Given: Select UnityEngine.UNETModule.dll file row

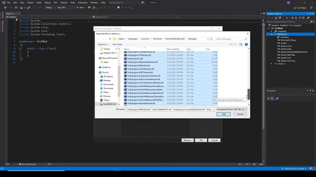Looking at the screenshot, I should point(171,72).
